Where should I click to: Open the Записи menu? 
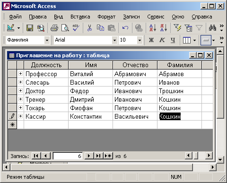131,17
